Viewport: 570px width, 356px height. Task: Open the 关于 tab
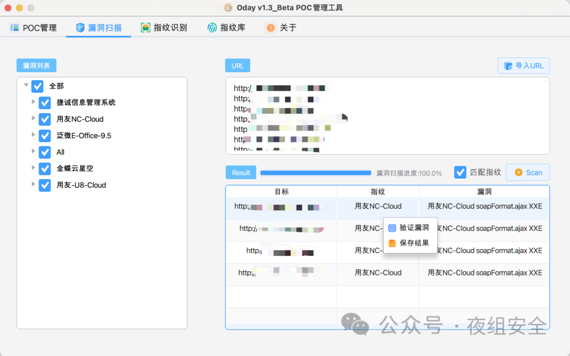tap(281, 27)
